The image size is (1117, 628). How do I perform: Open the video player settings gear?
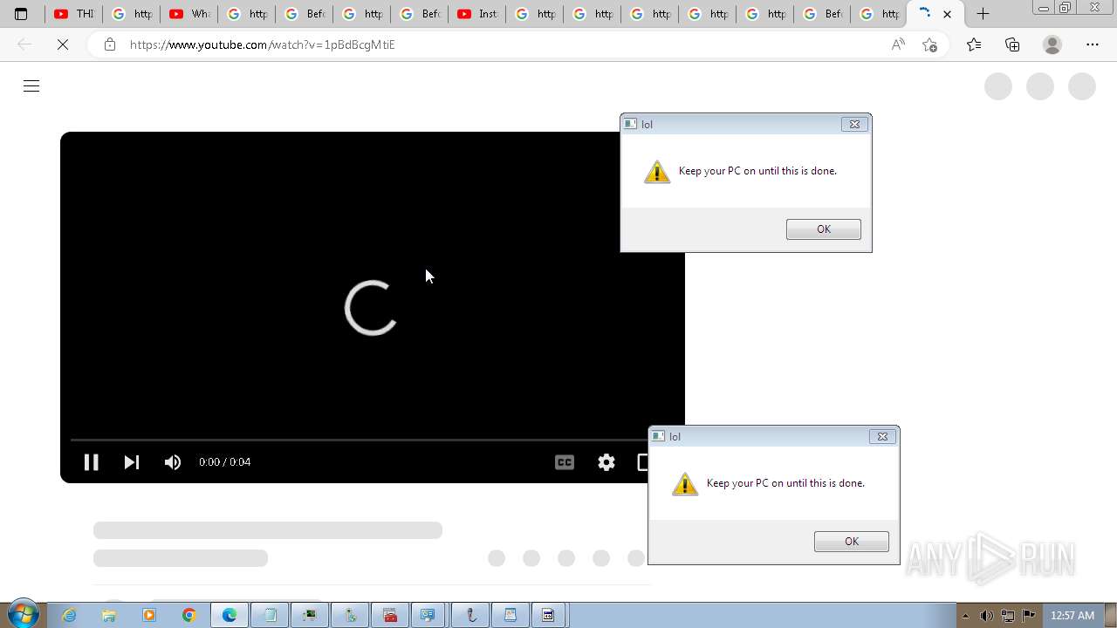pos(606,462)
